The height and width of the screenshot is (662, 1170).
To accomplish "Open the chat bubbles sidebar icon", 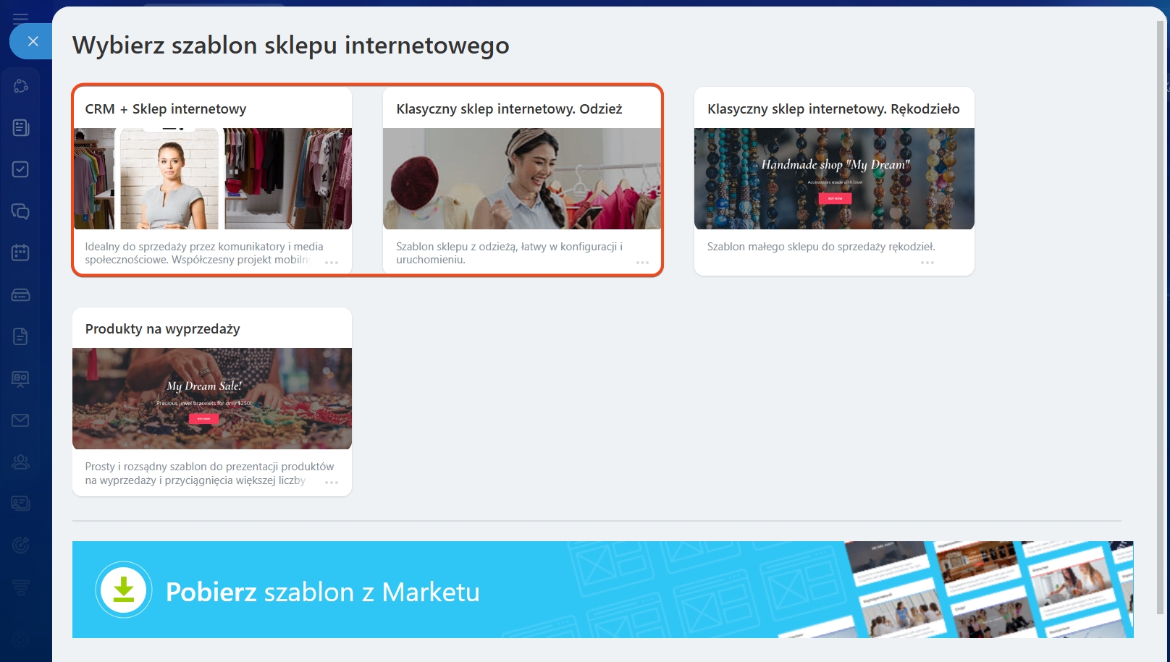I will click(21, 211).
